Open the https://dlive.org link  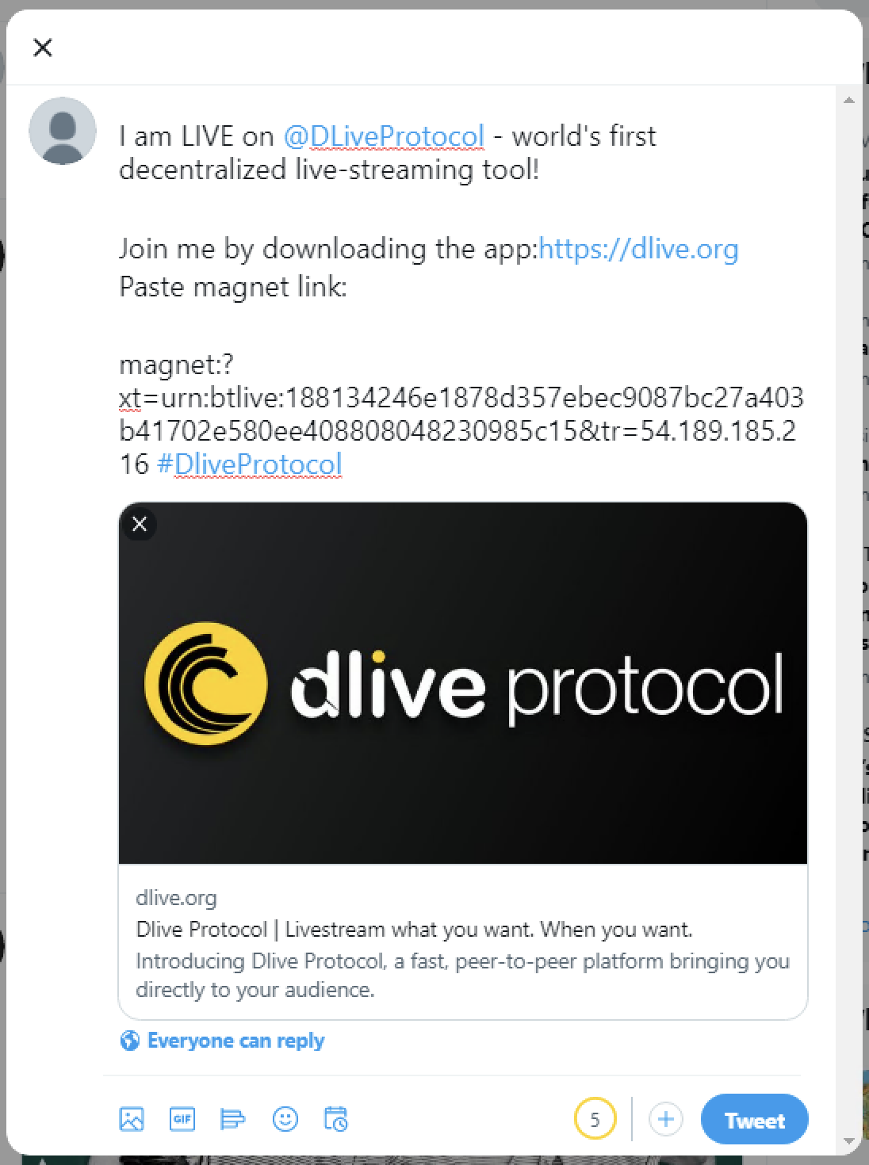pos(638,249)
